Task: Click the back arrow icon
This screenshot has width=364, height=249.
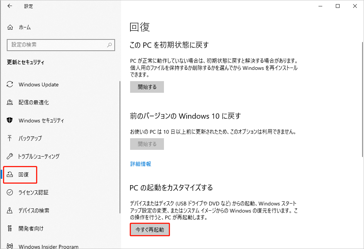Action: point(10,6)
